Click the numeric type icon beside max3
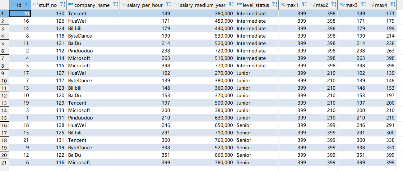This screenshot has height=171, width=403. click(342, 4)
